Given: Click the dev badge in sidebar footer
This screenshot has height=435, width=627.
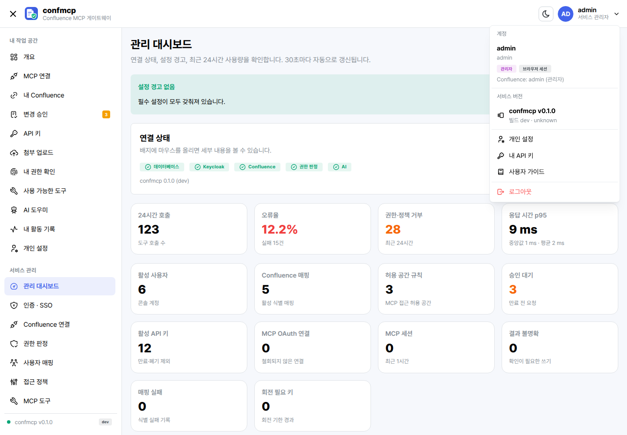Looking at the screenshot, I should [105, 422].
